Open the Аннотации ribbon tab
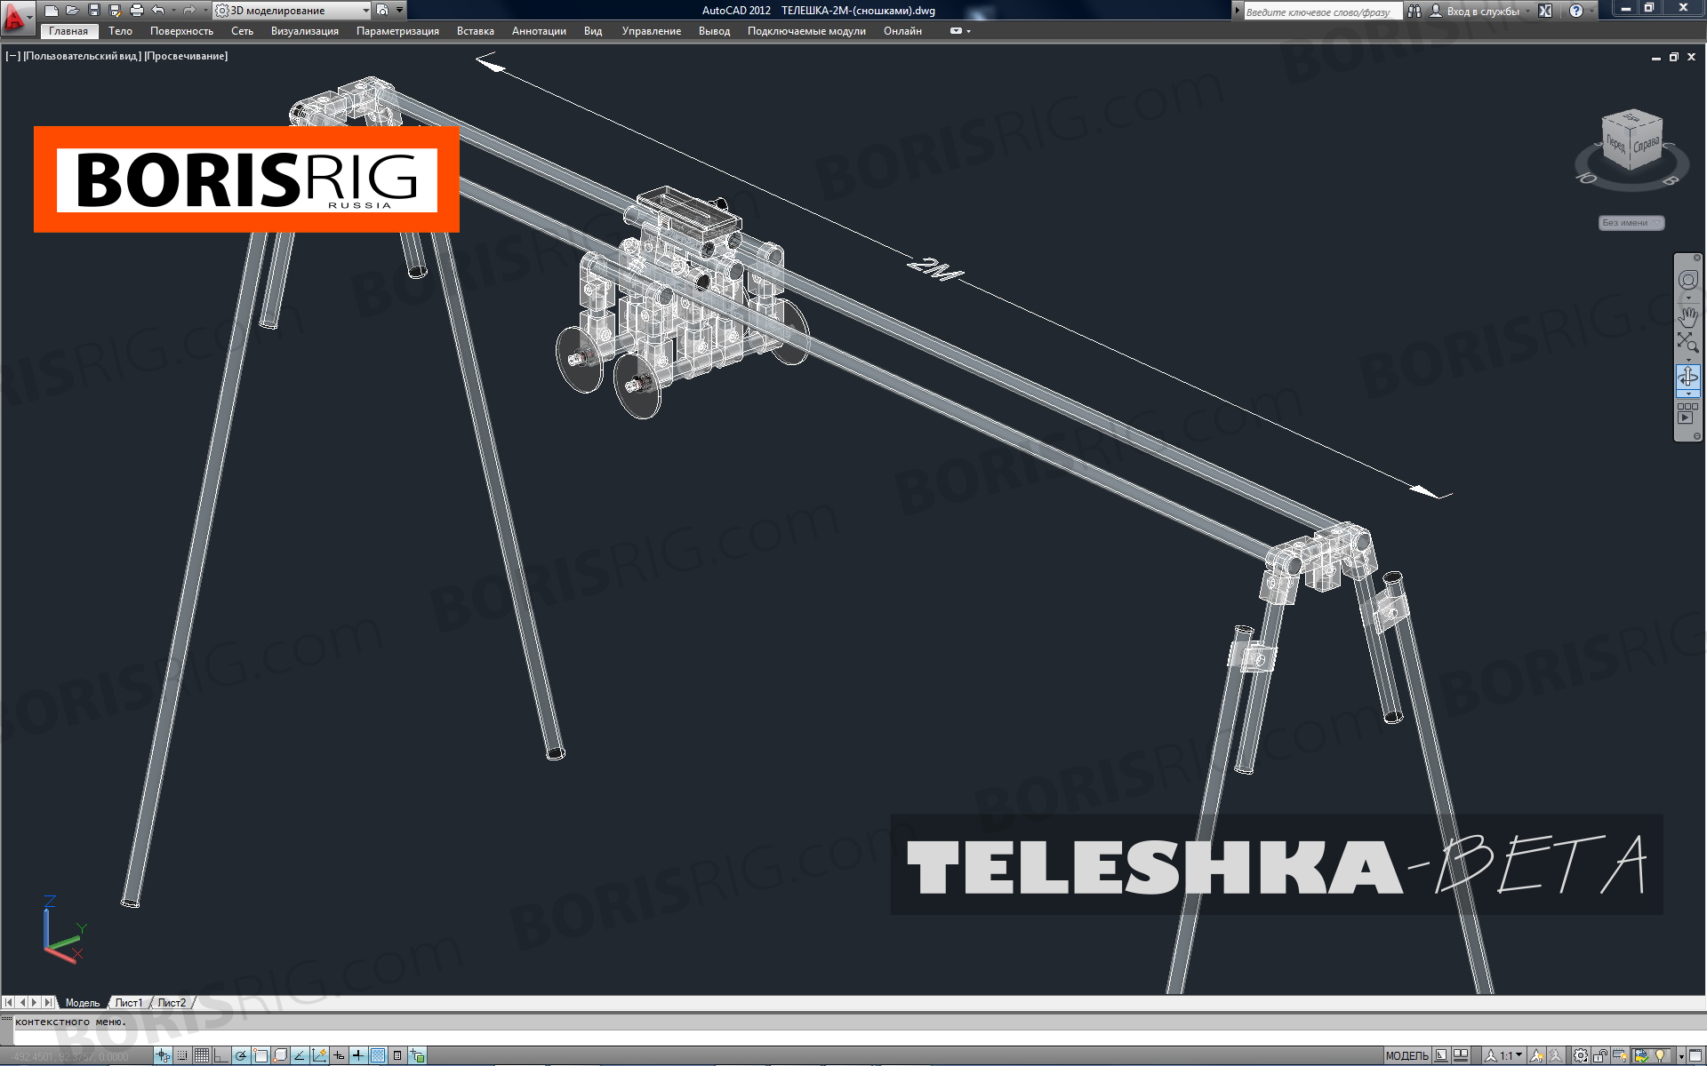Image resolution: width=1707 pixels, height=1066 pixels. [x=539, y=31]
